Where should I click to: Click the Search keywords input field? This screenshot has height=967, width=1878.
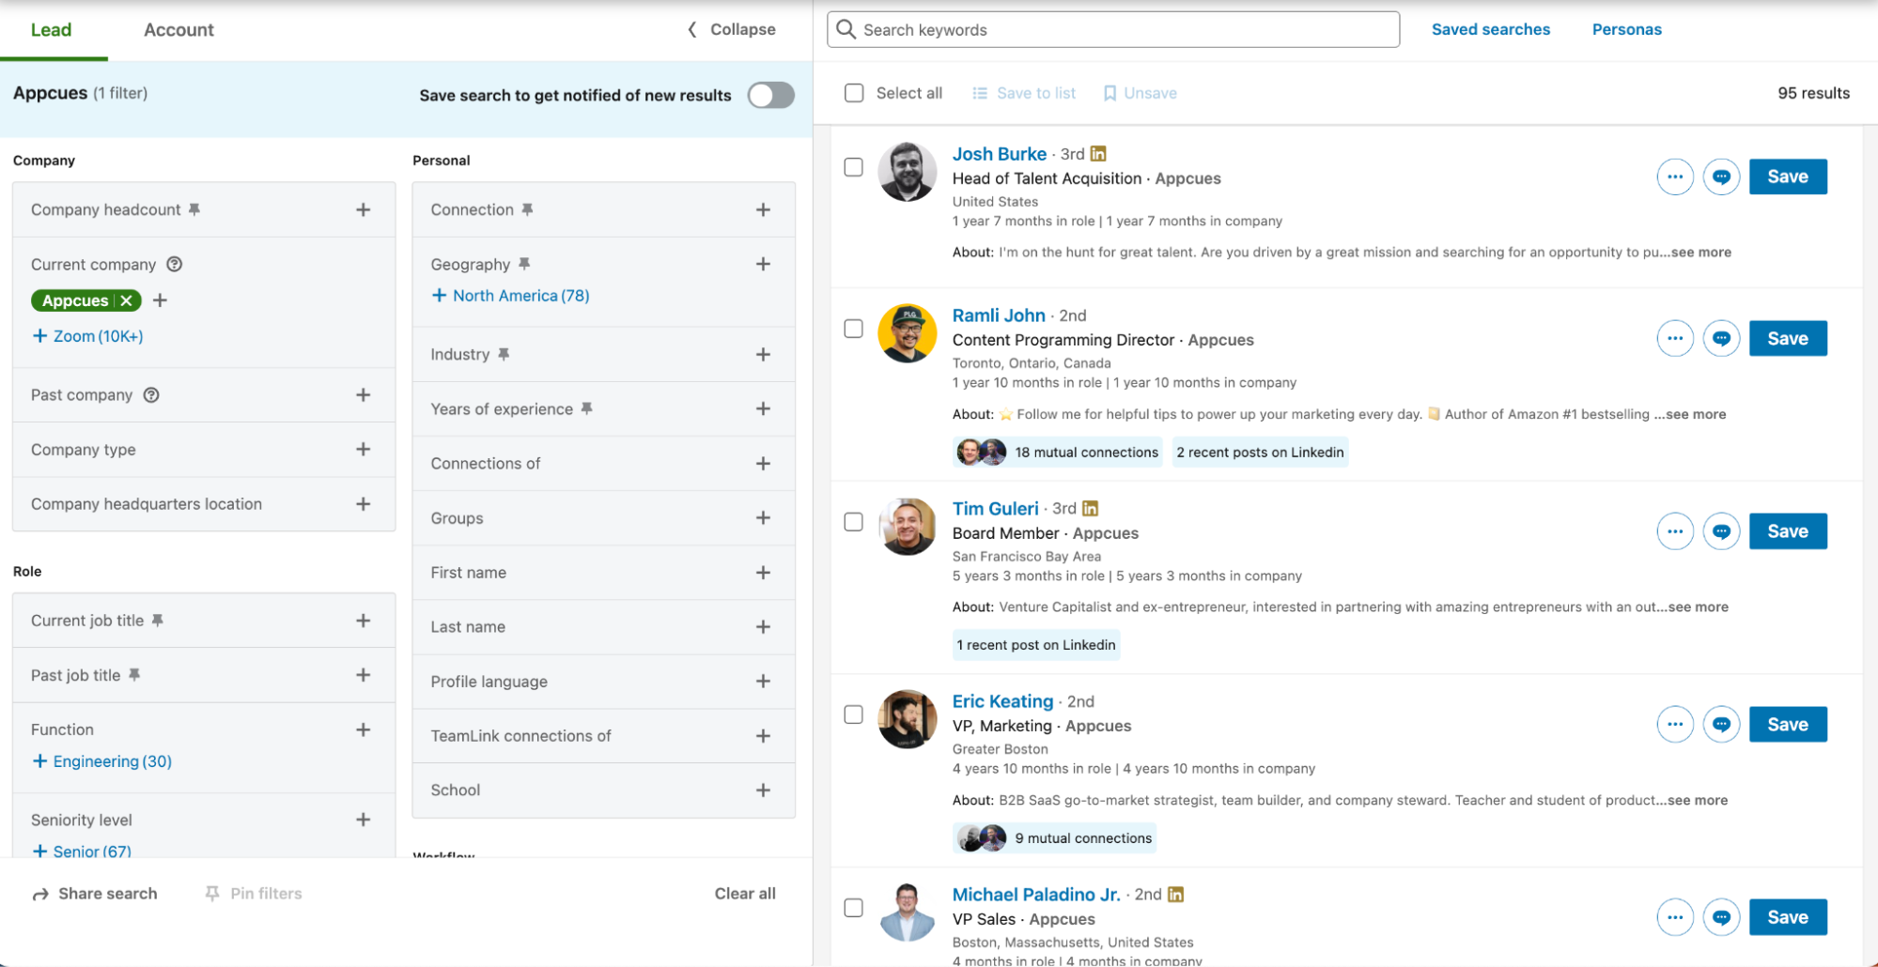1113,29
